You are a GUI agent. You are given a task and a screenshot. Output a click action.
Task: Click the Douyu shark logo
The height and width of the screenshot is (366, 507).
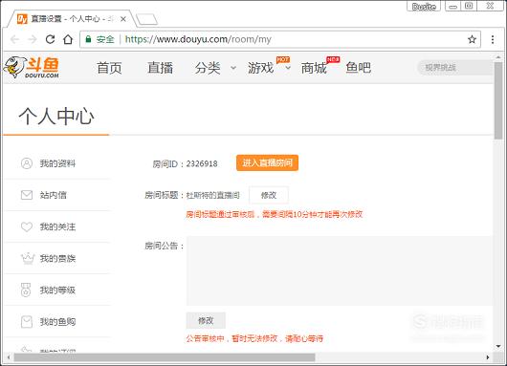[x=32, y=67]
